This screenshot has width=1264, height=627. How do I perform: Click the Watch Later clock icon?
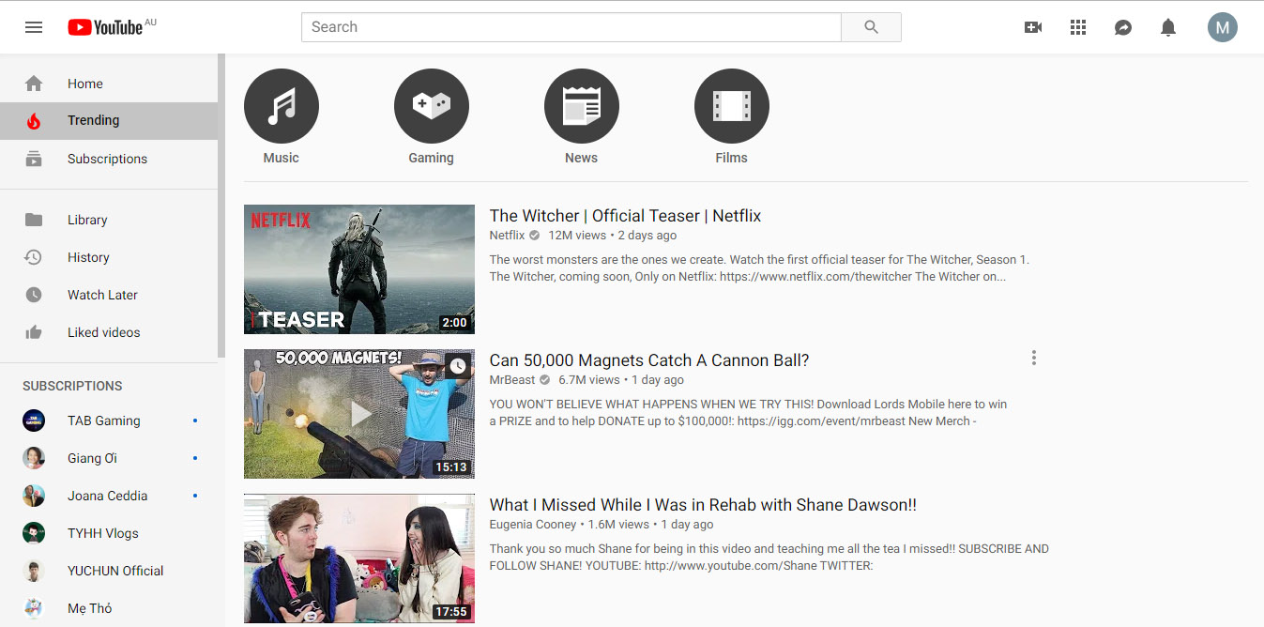(x=34, y=295)
